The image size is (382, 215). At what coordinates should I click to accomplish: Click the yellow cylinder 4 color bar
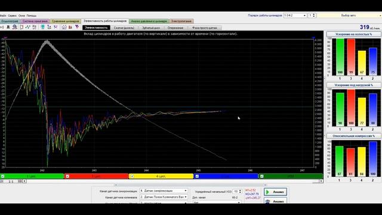point(161,176)
